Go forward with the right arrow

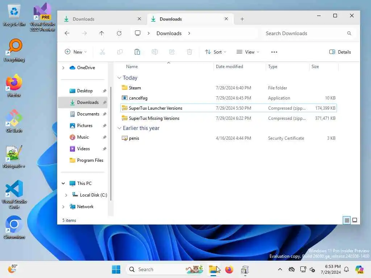(x=84, y=33)
